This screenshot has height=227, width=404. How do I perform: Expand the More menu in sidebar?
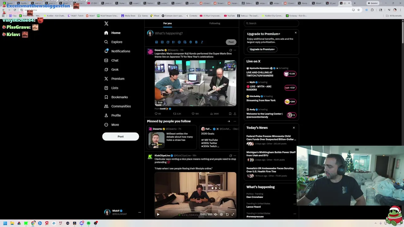click(x=111, y=125)
